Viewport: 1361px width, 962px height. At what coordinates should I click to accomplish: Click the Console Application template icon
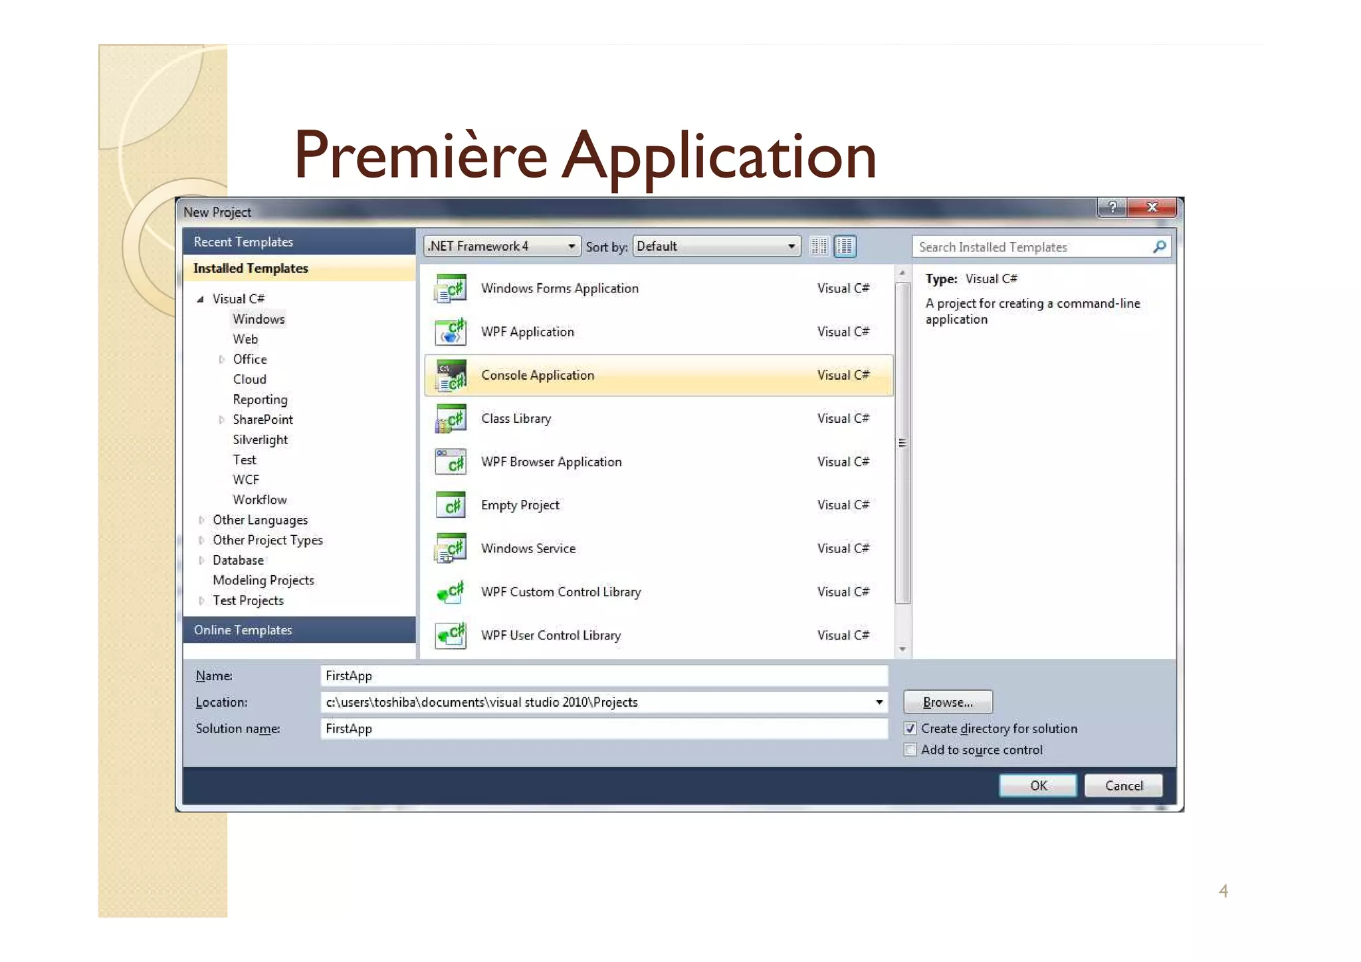[450, 376]
